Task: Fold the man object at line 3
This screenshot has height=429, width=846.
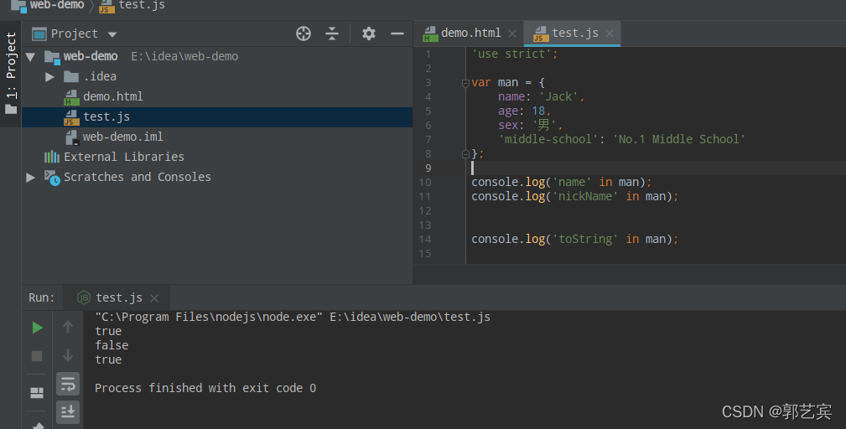Action: pos(465,83)
